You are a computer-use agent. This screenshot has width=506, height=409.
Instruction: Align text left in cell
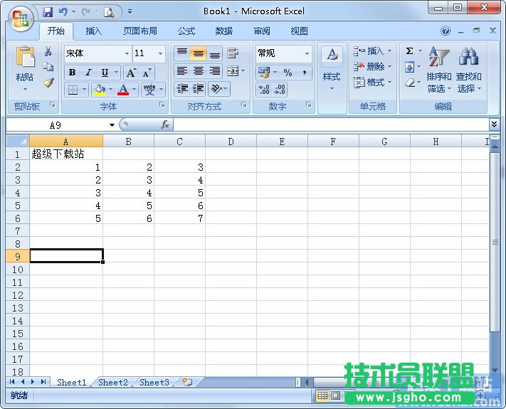[x=182, y=71]
